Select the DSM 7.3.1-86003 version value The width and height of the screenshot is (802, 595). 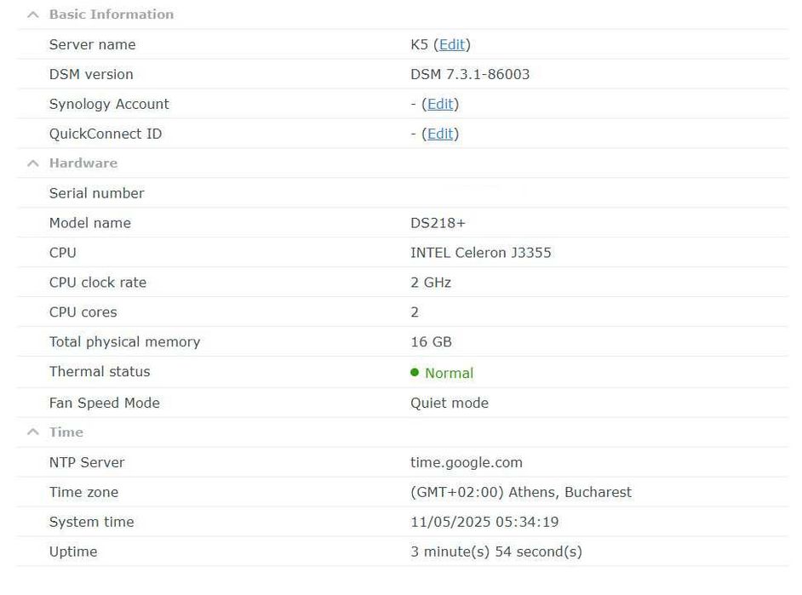(x=470, y=74)
